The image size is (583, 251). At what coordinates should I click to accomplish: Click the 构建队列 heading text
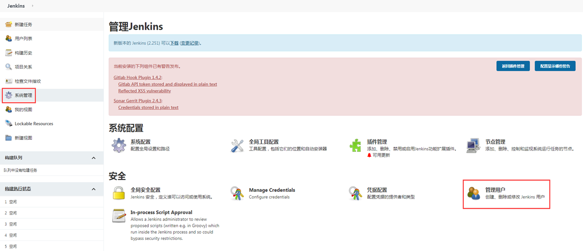pos(13,158)
